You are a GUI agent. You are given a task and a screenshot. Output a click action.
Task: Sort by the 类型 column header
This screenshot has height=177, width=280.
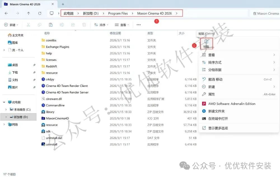coord(150,33)
